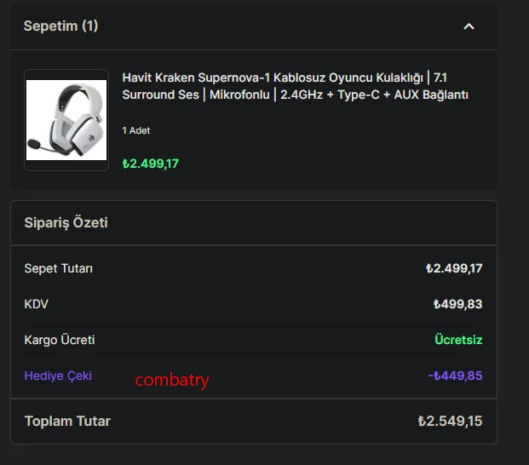Select the Sepet Tutarı label
Viewport: 529px width, 465px height.
pyautogui.click(x=59, y=268)
